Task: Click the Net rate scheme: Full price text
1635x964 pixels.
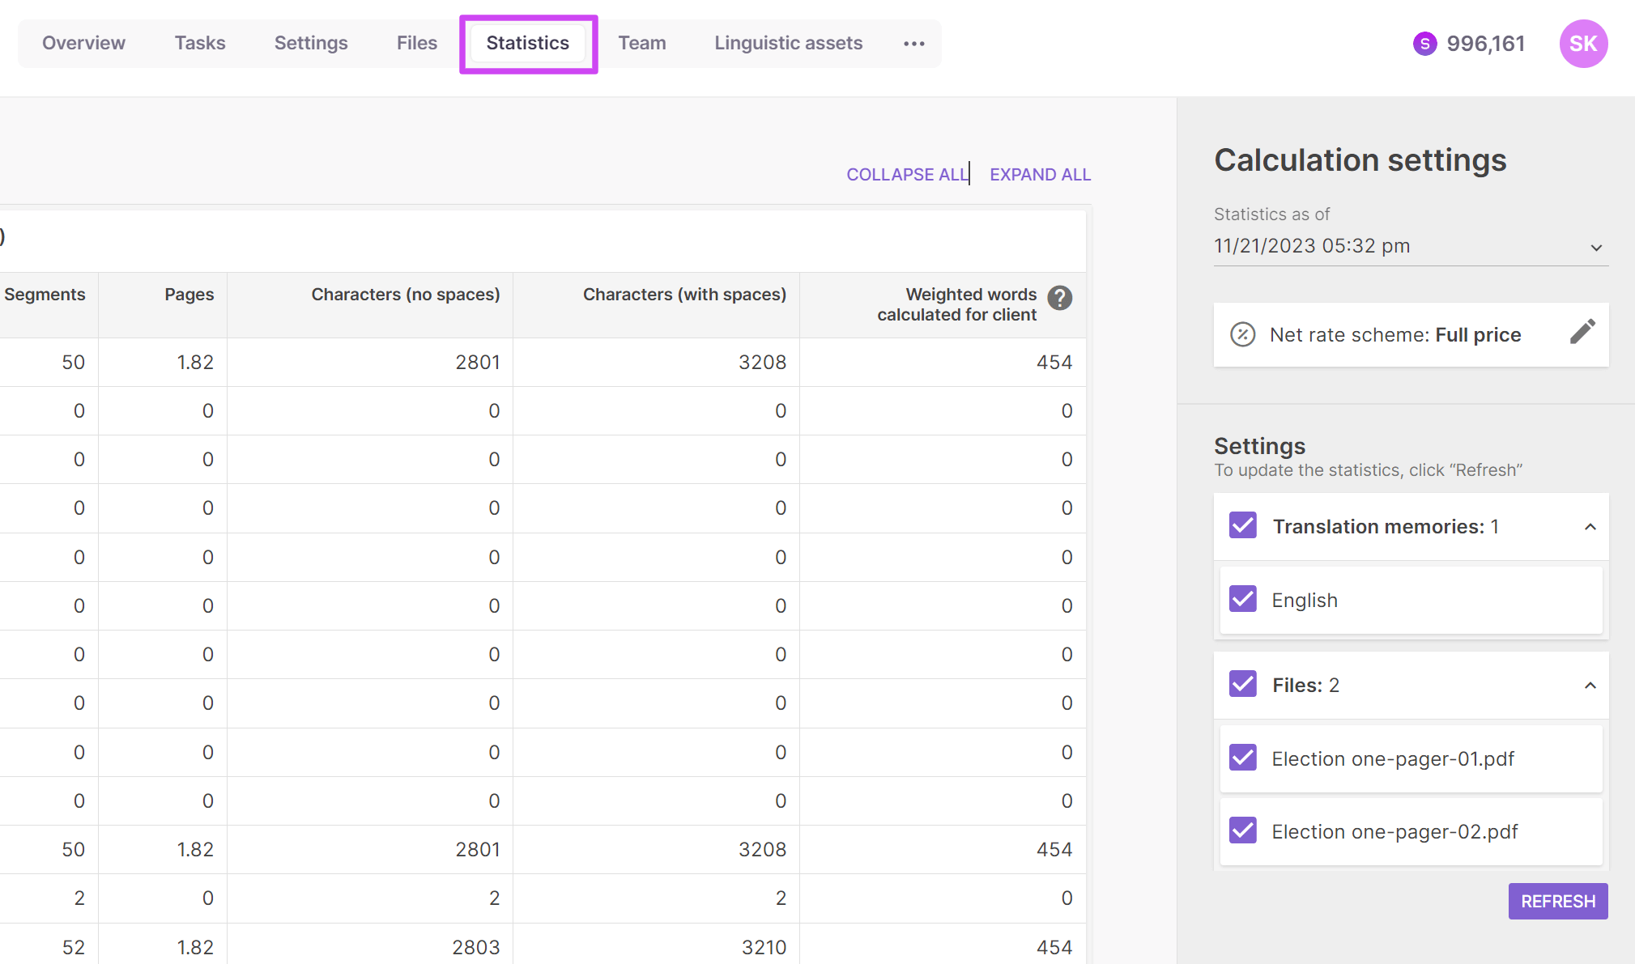Action: 1394,334
